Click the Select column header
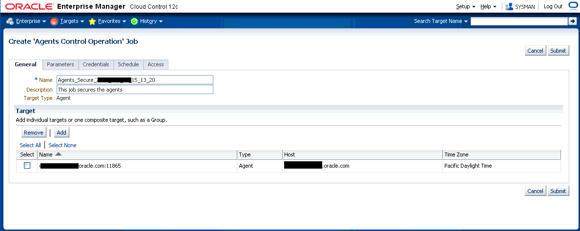Screen dimensions: 580x231 tap(27, 154)
